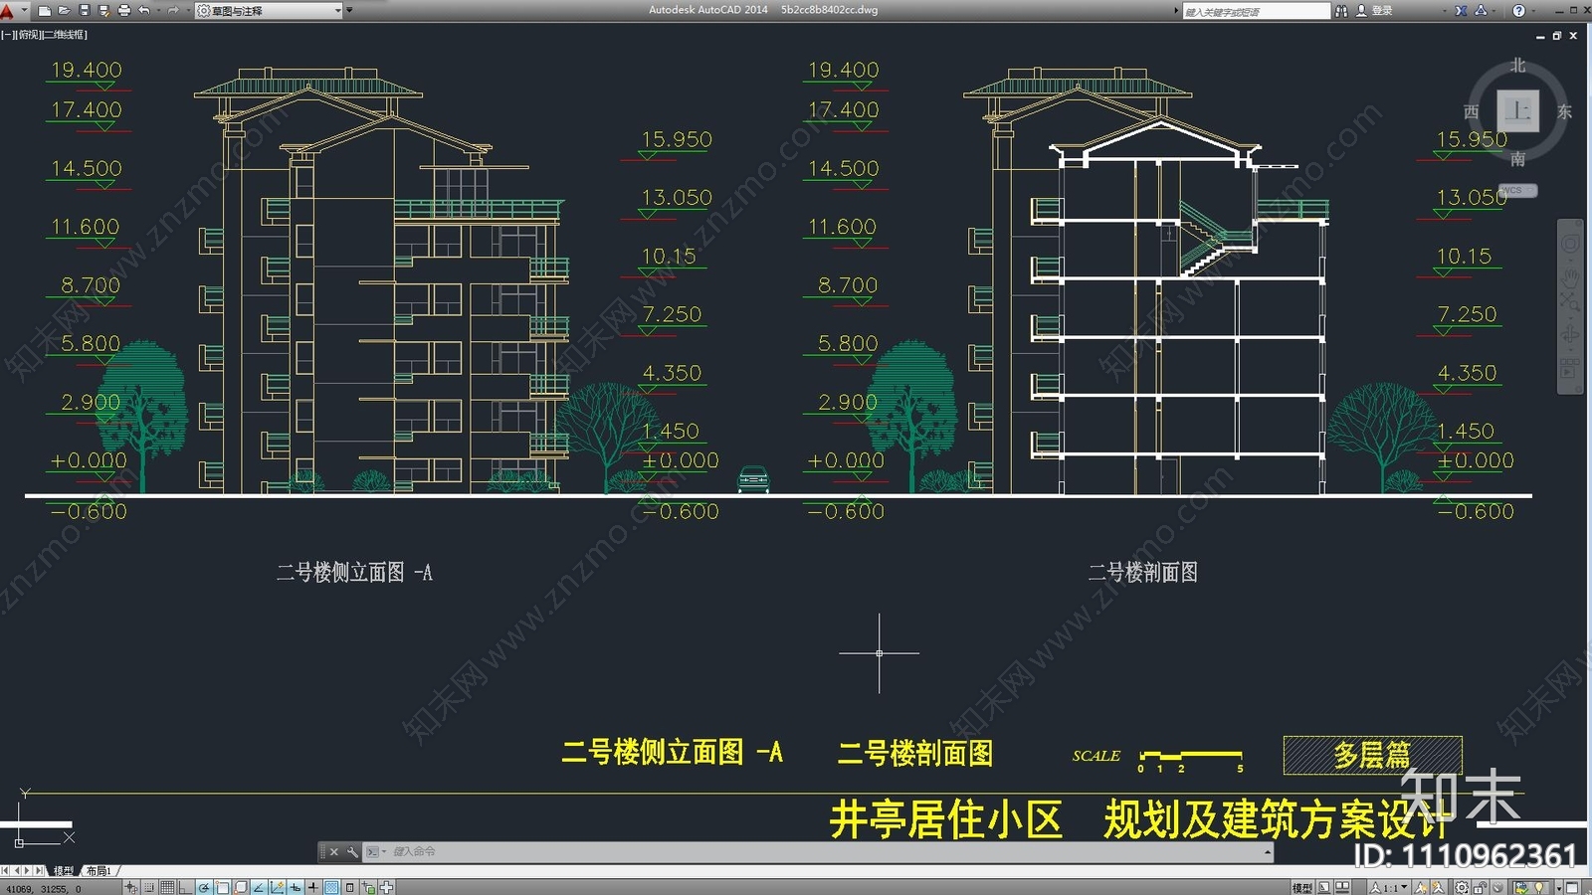The height and width of the screenshot is (895, 1592).
Task: Toggle Selection Cycling in status bar
Action: click(367, 887)
